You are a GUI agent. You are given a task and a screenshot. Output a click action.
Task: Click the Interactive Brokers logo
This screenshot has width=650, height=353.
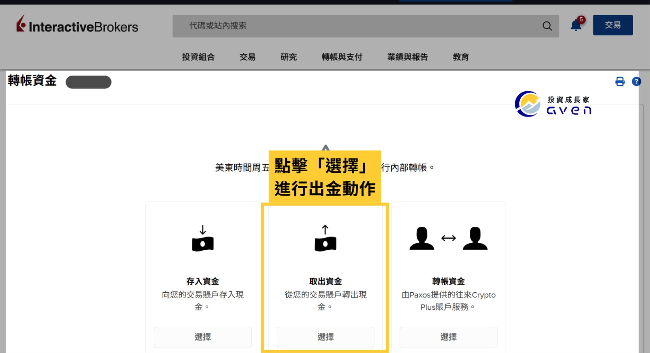pyautogui.click(x=77, y=25)
